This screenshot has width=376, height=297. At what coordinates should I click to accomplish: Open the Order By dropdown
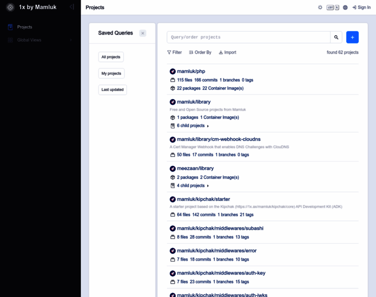tap(200, 52)
